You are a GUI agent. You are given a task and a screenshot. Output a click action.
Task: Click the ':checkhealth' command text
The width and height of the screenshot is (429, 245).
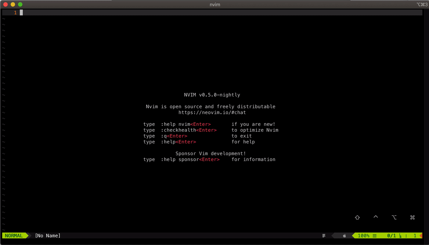[179, 130]
